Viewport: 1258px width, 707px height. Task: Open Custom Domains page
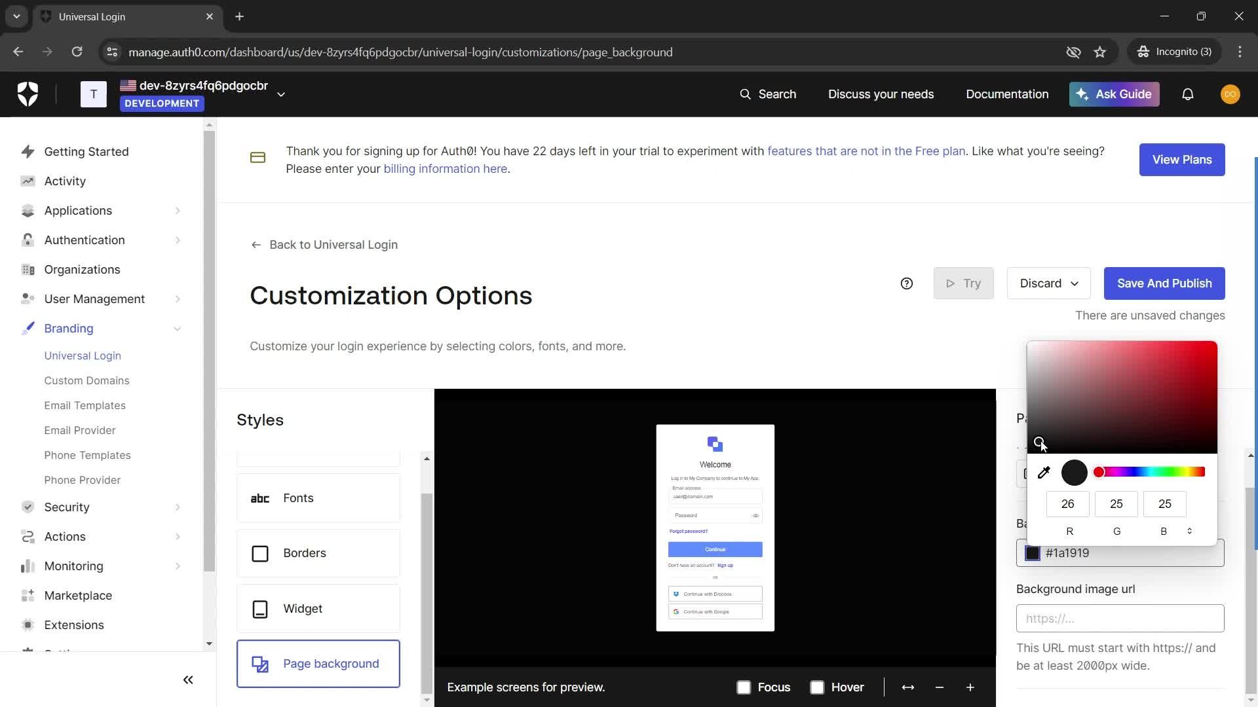coord(86,380)
